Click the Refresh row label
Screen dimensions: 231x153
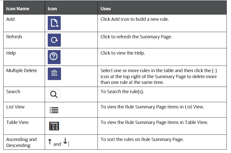point(14,37)
